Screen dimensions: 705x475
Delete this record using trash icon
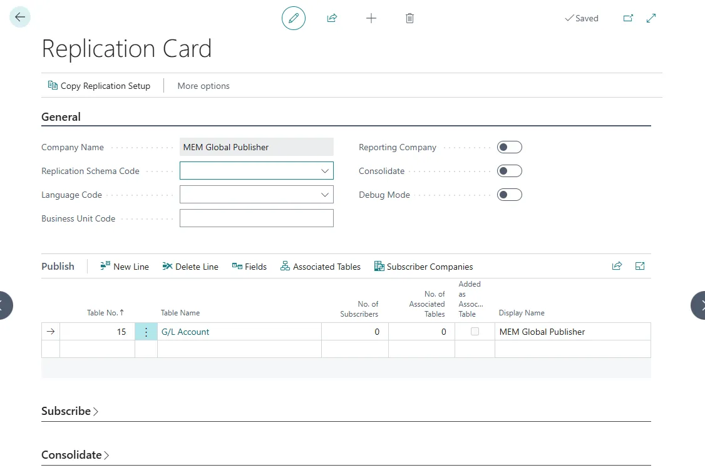click(x=409, y=18)
